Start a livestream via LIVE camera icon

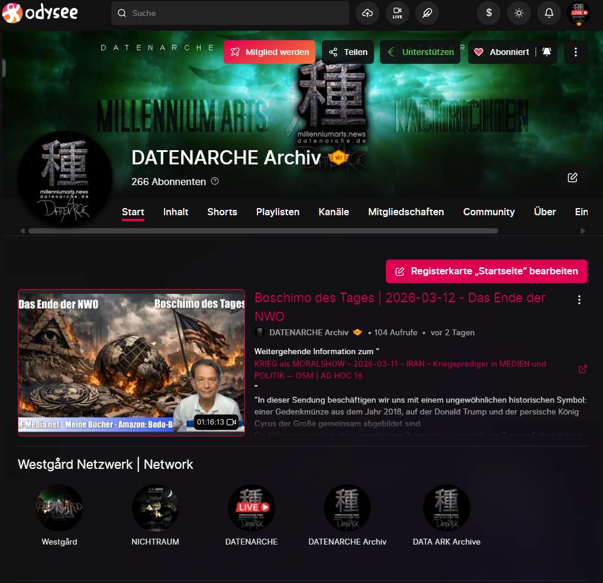pos(397,13)
